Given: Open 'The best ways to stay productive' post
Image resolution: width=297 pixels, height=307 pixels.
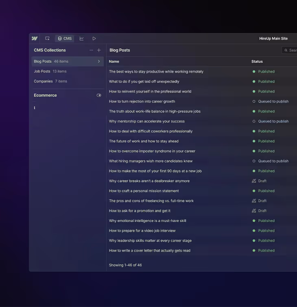Looking at the screenshot, I should [x=156, y=71].
